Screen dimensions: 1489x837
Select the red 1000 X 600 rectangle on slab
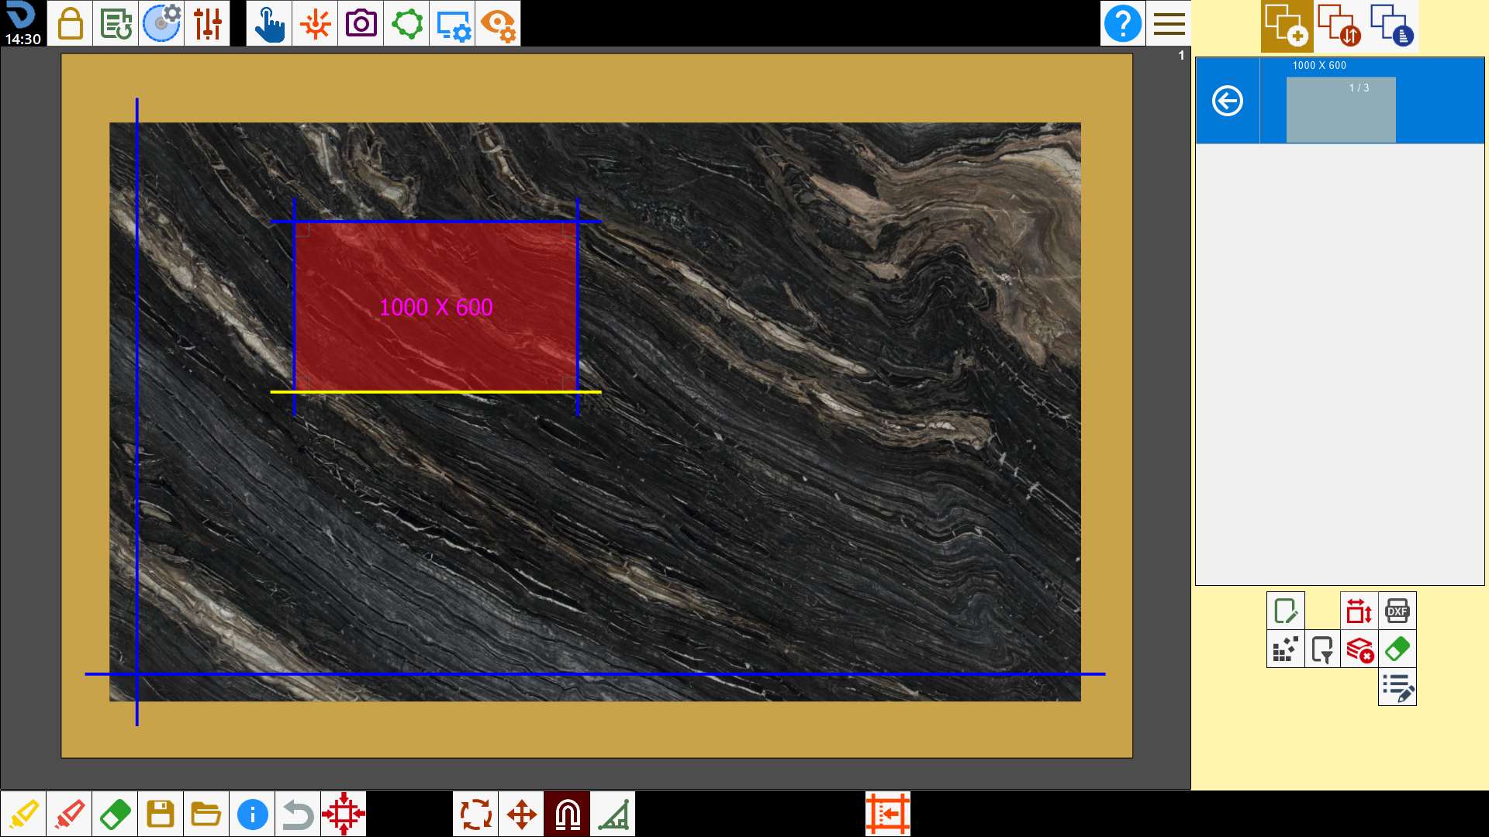click(435, 307)
